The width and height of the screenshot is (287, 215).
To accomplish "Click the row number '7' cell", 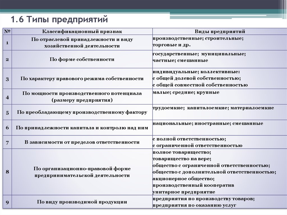I will (7, 142).
